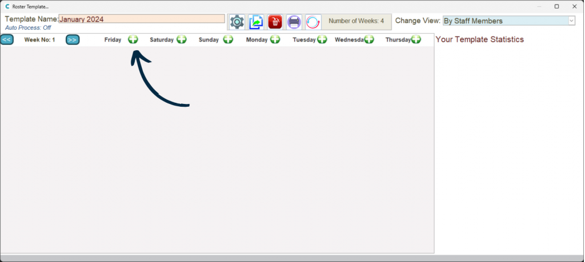
Task: Add a shift on Sunday
Action: 228,39
